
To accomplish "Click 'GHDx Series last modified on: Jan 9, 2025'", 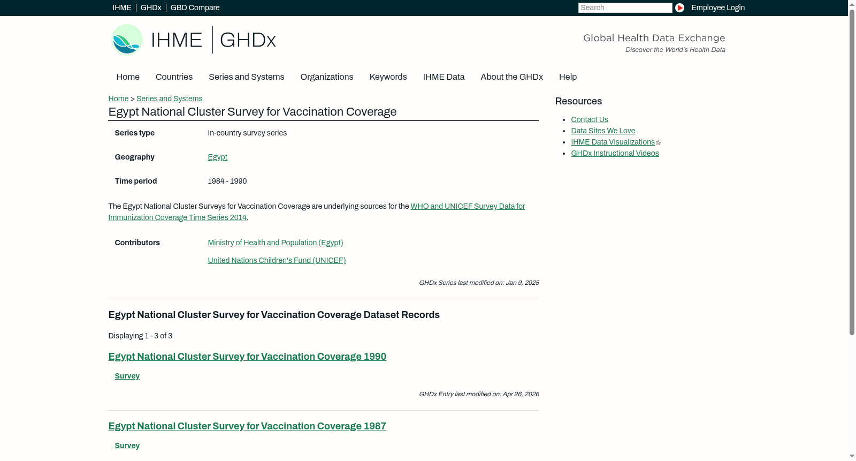I will tap(479, 283).
